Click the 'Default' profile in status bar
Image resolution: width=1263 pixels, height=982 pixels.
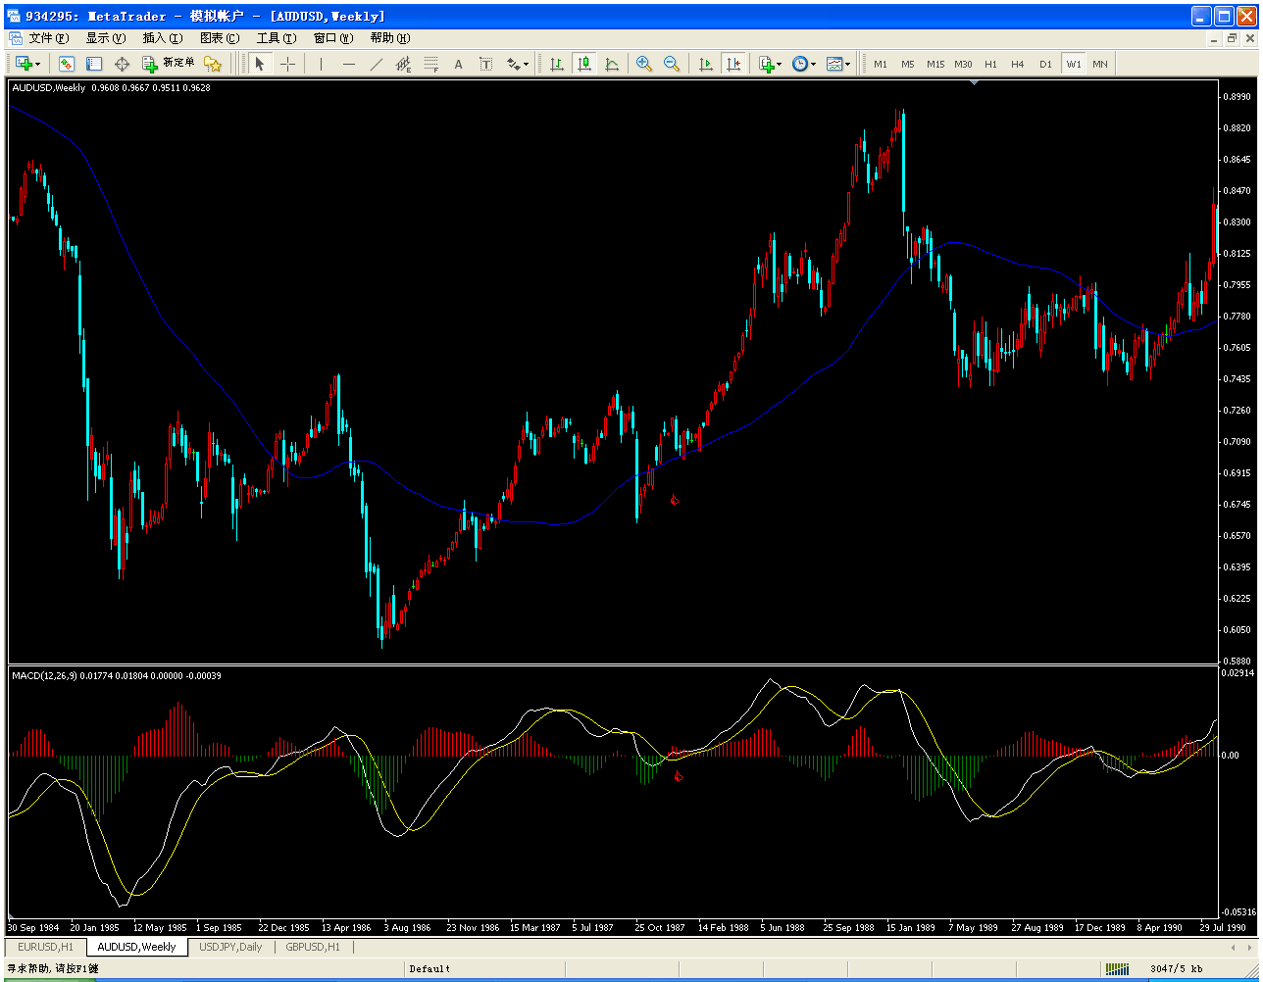pyautogui.click(x=429, y=968)
